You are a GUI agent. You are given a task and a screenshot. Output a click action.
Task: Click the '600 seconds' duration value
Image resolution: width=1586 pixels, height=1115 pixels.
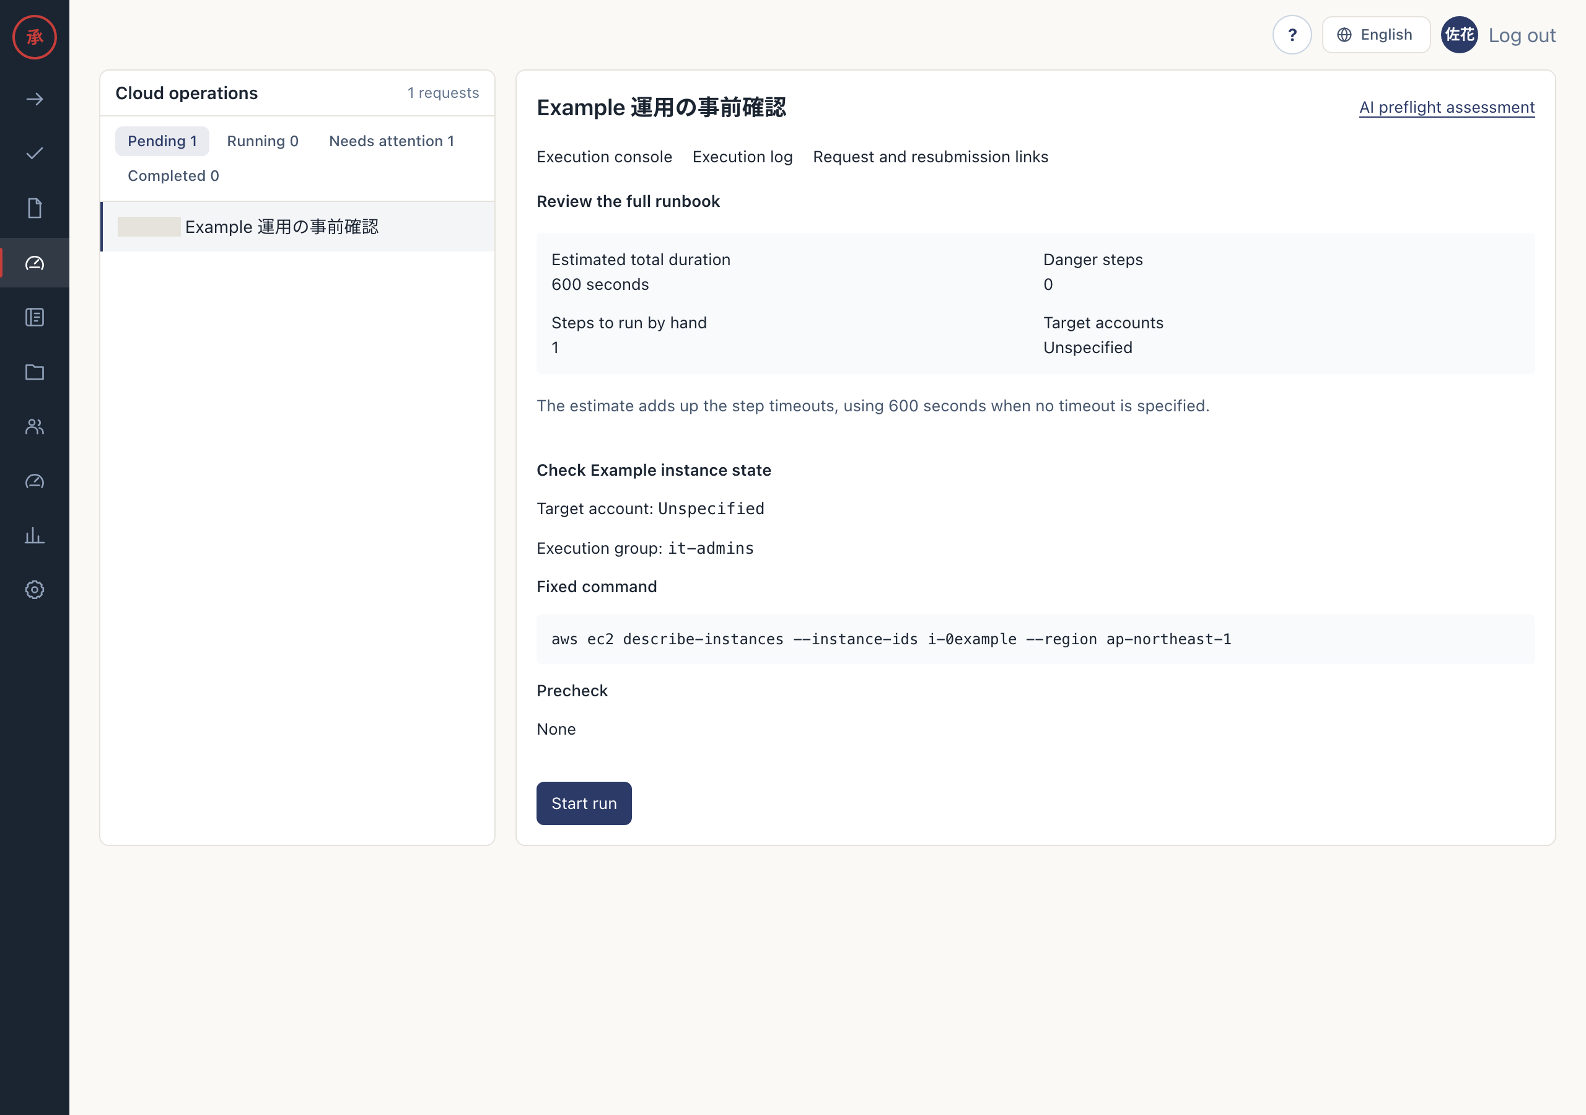(x=600, y=284)
